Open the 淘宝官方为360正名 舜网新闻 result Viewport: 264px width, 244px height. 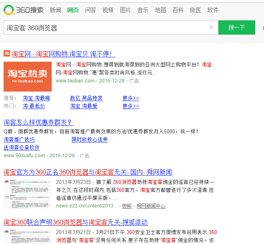[88, 172]
